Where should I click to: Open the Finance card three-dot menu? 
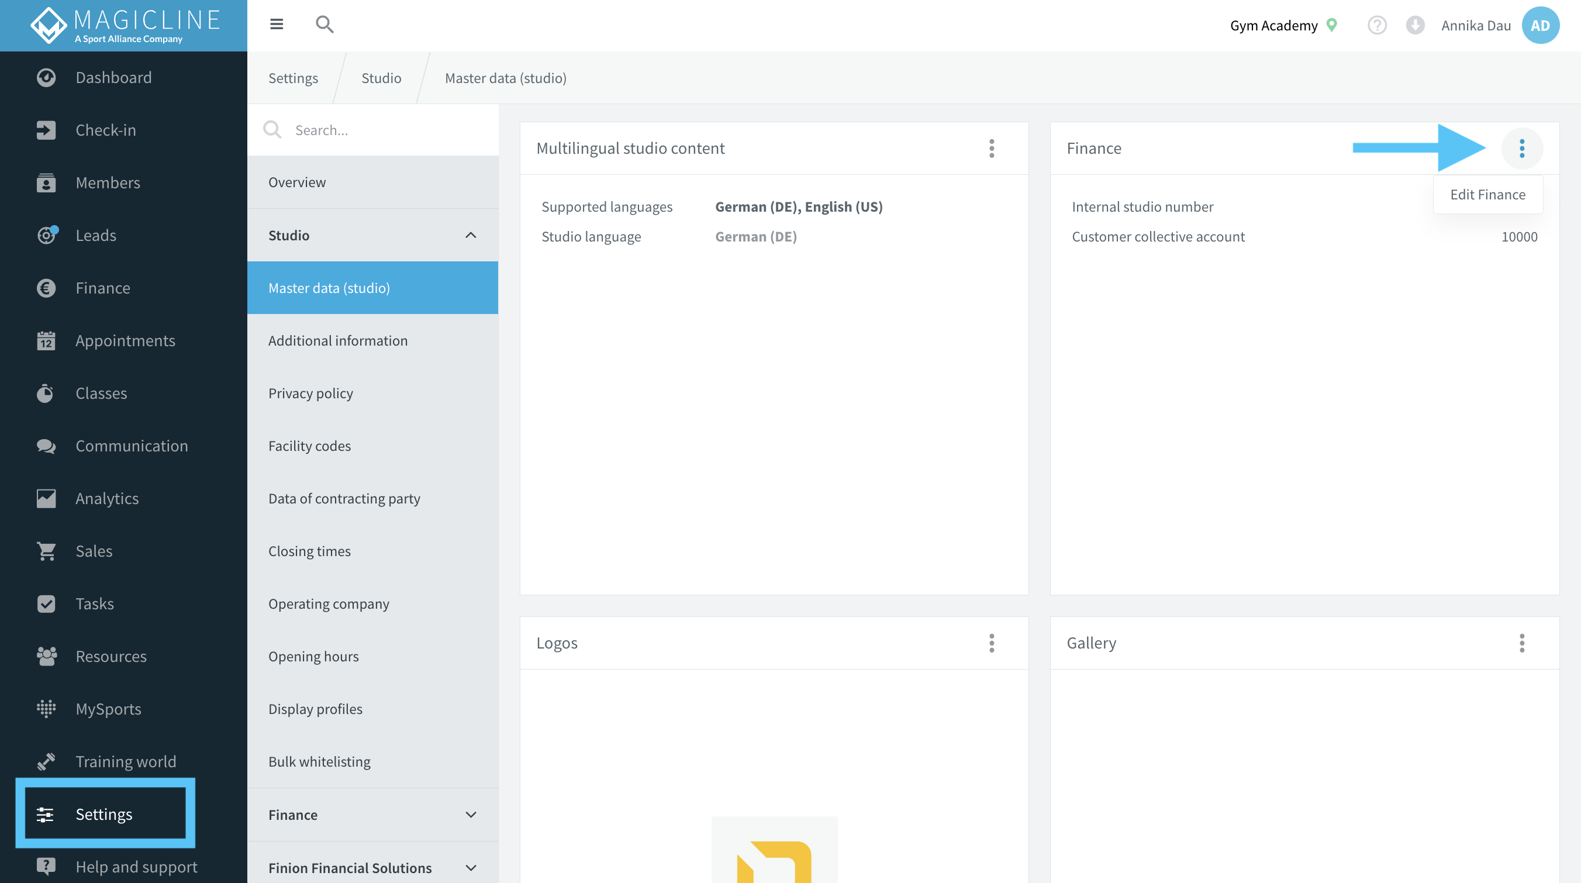tap(1522, 149)
